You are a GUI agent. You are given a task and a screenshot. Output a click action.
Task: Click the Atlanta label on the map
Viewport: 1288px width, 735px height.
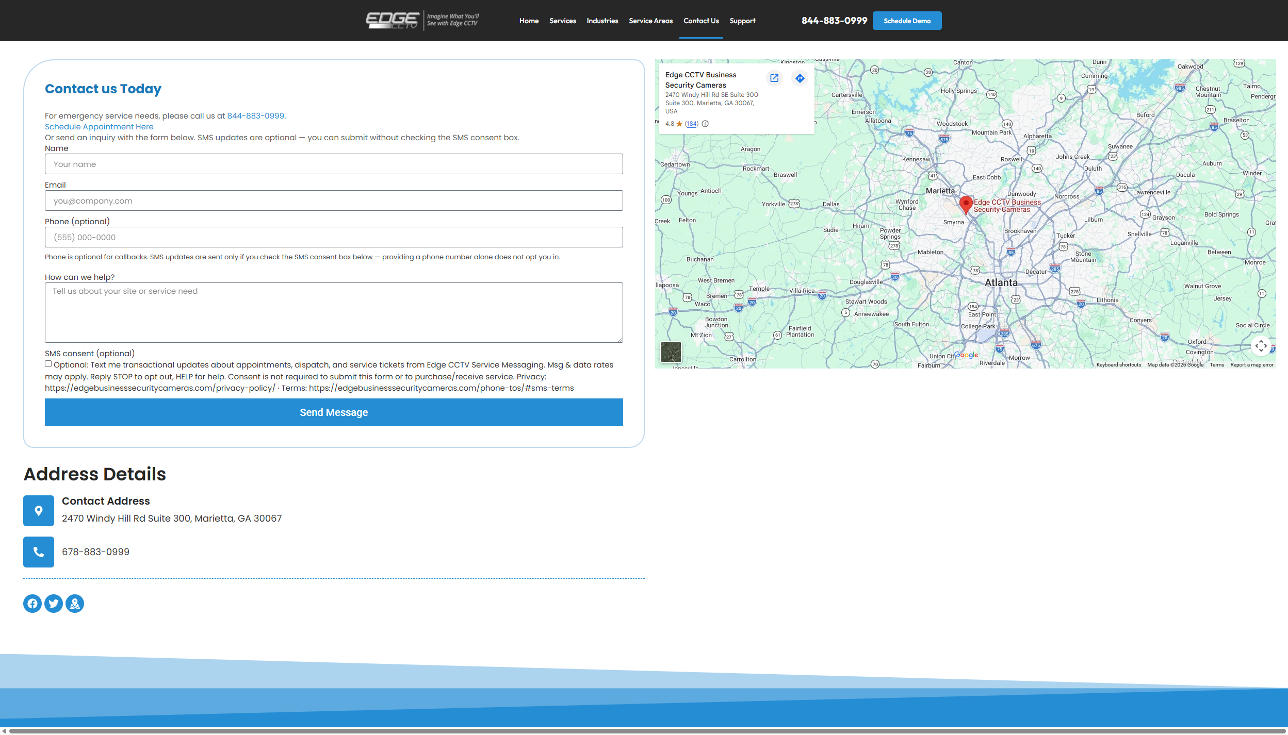[x=1001, y=282]
